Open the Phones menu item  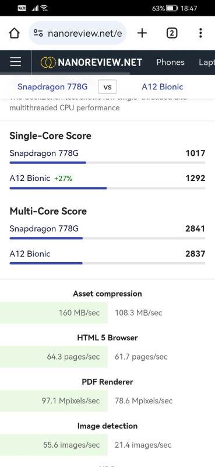tap(170, 62)
